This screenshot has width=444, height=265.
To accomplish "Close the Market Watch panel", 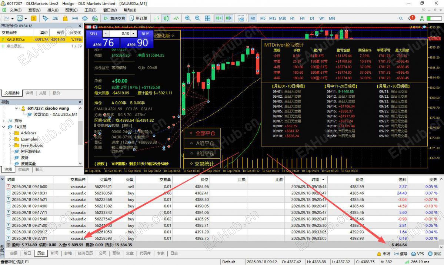I will tap(80, 26).
